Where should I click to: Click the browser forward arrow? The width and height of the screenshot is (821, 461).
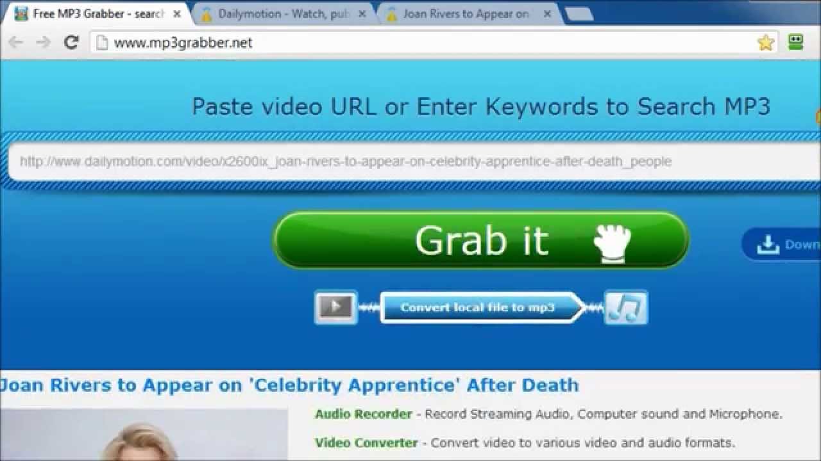[43, 42]
